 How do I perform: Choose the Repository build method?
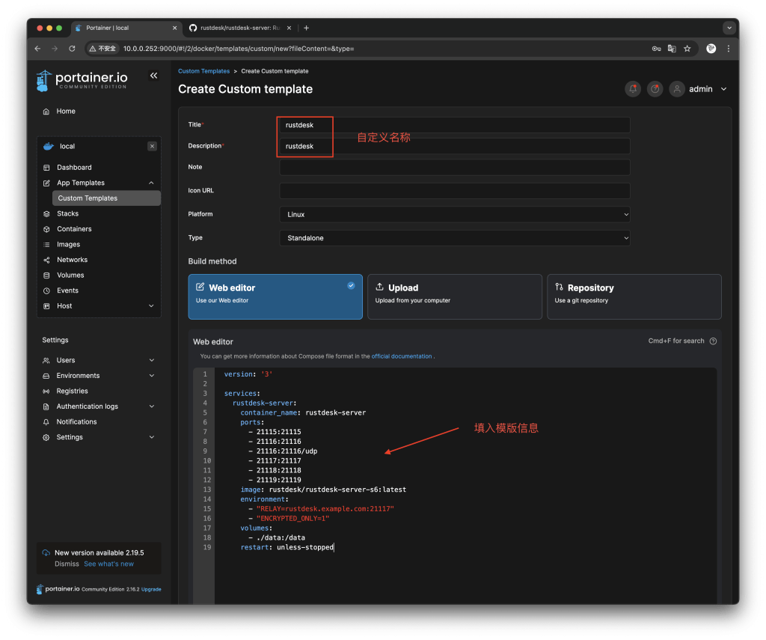[634, 296]
